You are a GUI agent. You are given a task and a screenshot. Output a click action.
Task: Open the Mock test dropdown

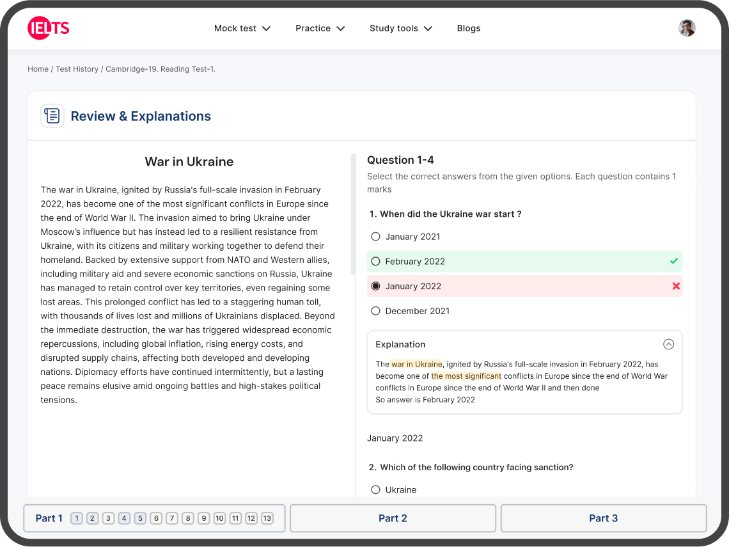point(242,28)
